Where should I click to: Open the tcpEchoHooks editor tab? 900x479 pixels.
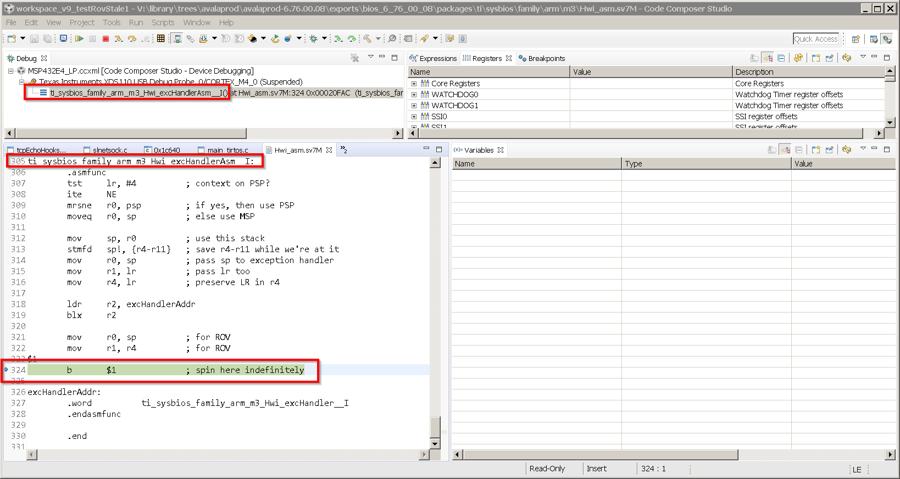click(x=36, y=150)
